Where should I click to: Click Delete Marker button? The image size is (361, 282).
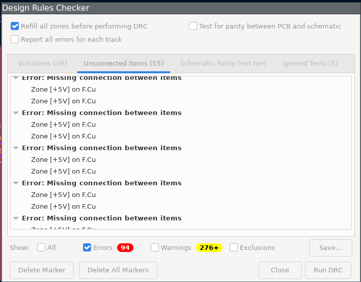point(42,270)
